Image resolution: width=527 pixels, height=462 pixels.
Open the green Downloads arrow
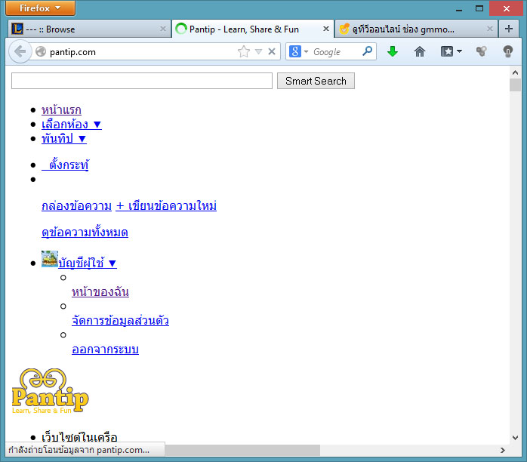click(x=392, y=52)
